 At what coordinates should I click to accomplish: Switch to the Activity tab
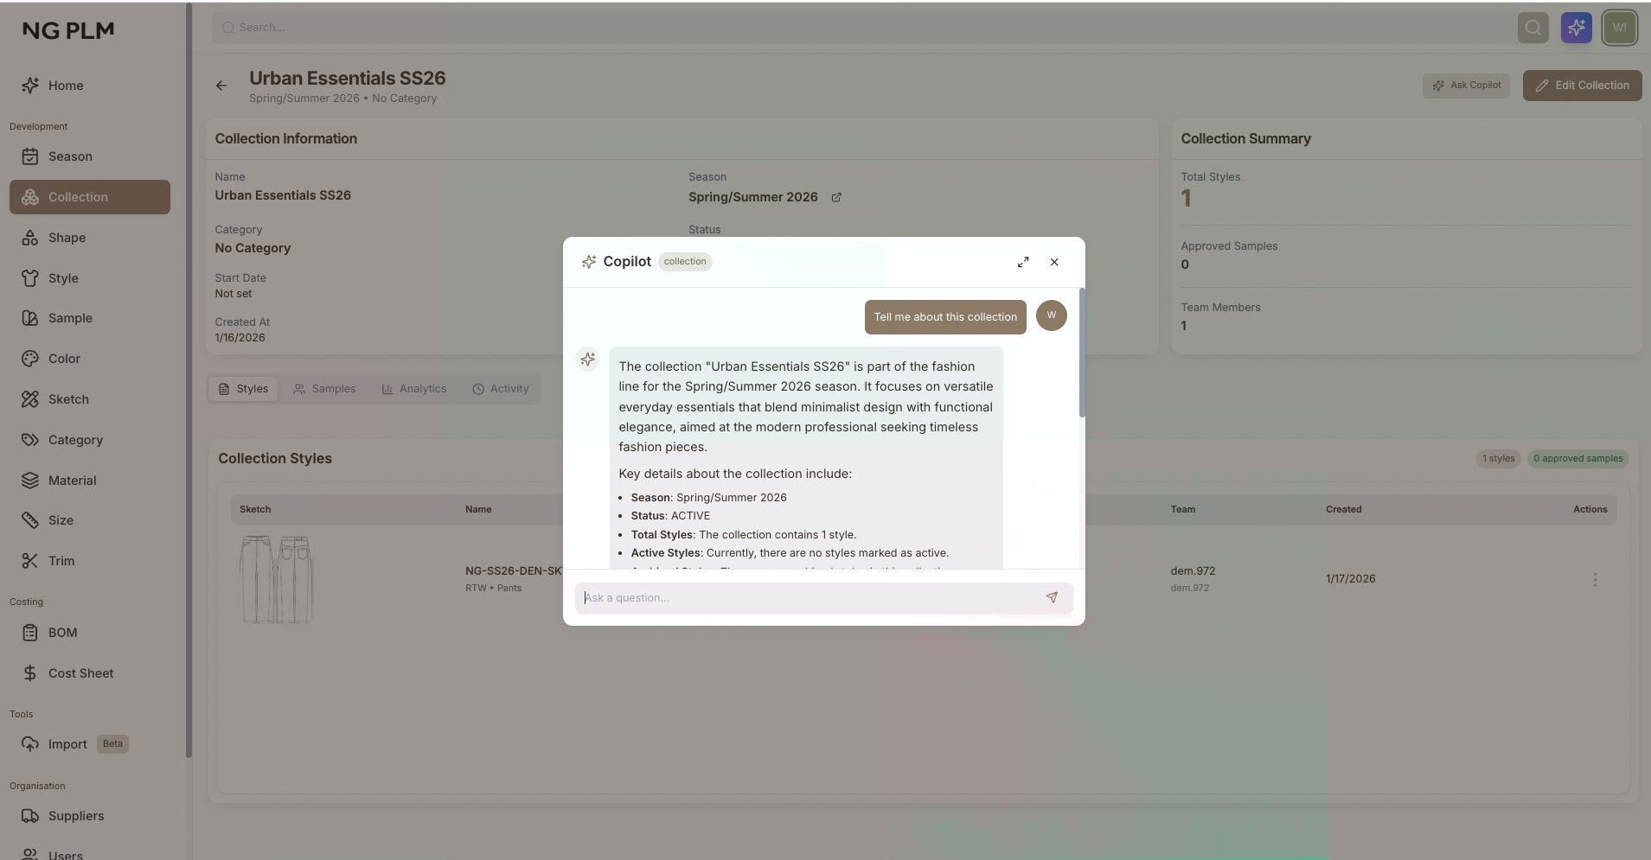point(501,389)
